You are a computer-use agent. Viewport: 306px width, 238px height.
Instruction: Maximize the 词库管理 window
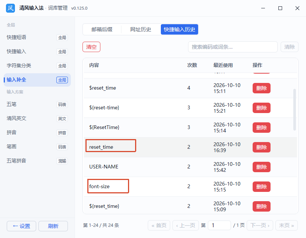(x=280, y=8)
